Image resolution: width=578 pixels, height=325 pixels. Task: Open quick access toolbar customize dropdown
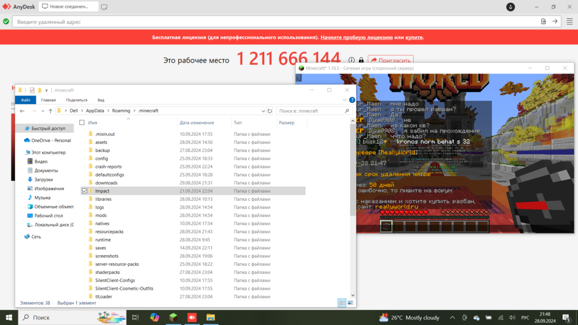pyautogui.click(x=46, y=90)
